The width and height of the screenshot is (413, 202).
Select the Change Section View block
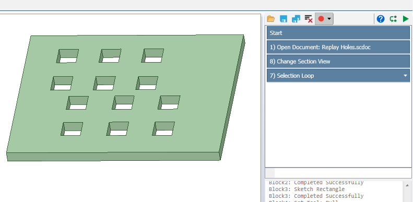tap(338, 62)
